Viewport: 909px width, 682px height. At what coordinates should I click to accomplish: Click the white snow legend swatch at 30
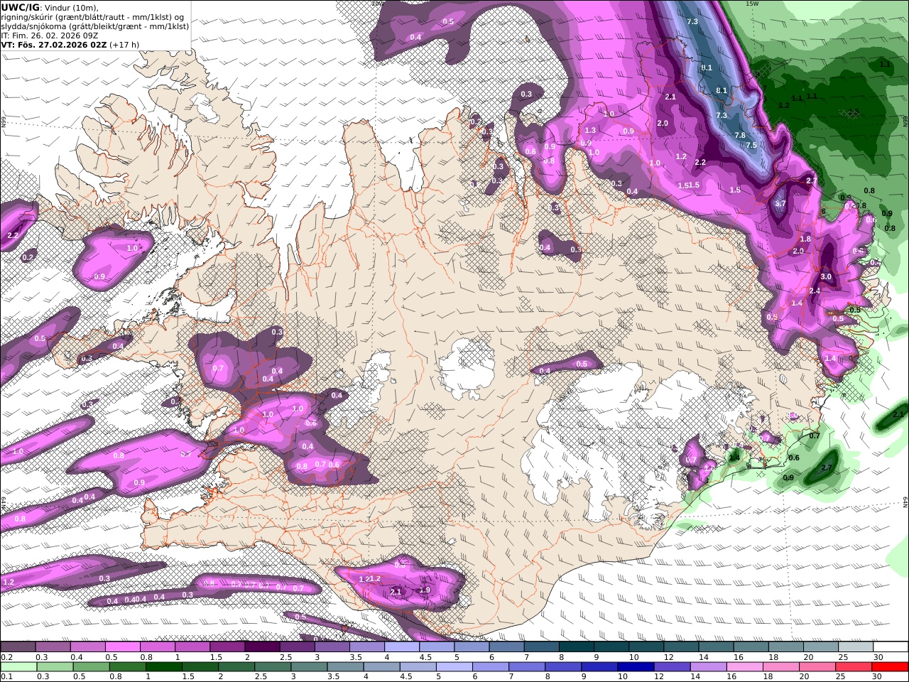891,646
